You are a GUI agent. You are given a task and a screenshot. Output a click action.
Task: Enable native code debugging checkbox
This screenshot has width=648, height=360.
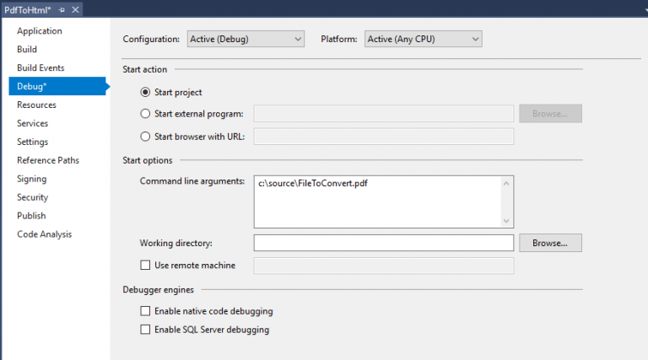pos(146,311)
